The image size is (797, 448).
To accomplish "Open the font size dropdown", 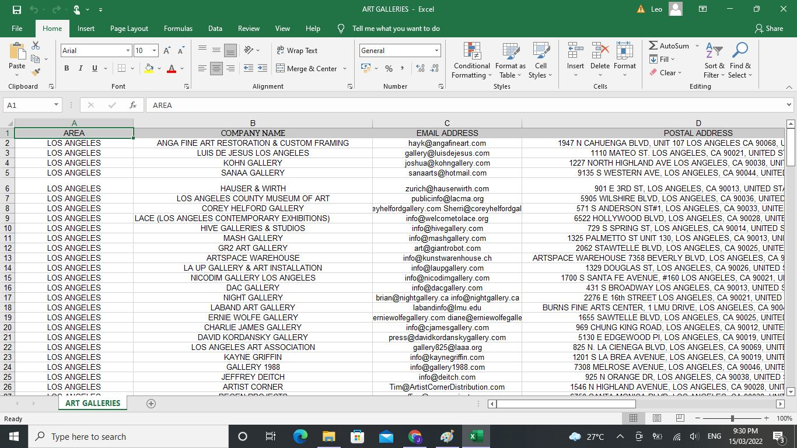I will pos(154,51).
